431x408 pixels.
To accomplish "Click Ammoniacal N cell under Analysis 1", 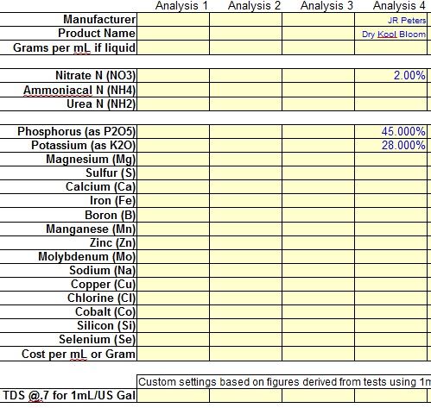I will [174, 90].
